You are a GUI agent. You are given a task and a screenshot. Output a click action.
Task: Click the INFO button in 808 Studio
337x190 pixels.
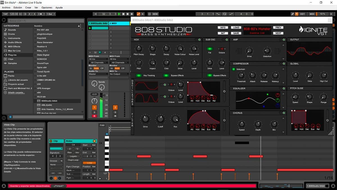pos(223,28)
